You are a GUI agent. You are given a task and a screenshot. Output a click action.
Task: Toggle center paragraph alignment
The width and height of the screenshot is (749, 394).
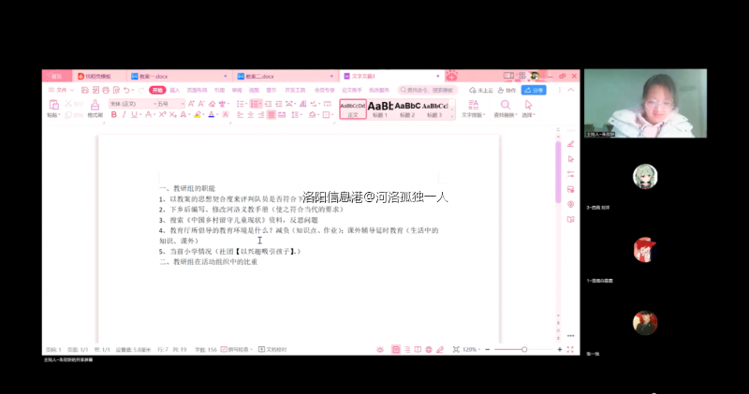tap(250, 114)
